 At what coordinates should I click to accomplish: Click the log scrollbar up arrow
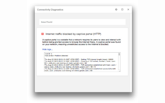point(119,53)
